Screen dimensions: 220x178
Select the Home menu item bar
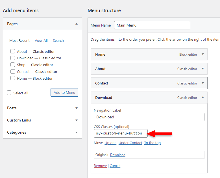[x=149, y=54]
